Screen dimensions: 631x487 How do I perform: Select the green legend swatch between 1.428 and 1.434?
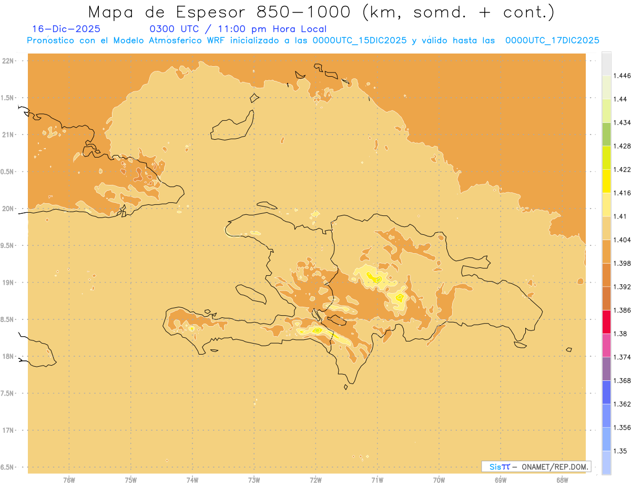pyautogui.click(x=606, y=134)
